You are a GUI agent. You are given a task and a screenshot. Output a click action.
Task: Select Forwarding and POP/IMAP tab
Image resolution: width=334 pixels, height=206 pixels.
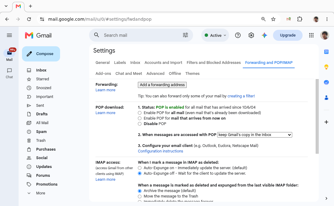coord(269,62)
